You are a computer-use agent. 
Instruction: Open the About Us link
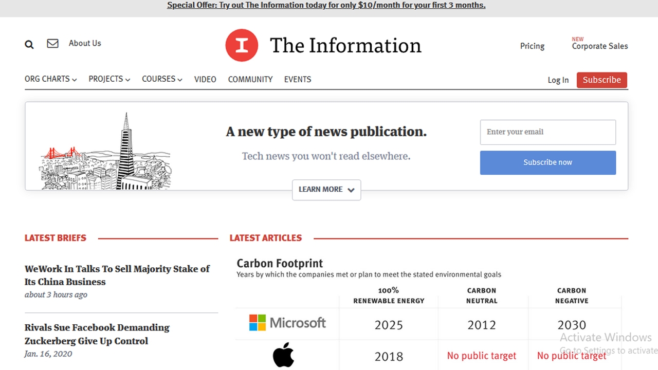tap(85, 43)
